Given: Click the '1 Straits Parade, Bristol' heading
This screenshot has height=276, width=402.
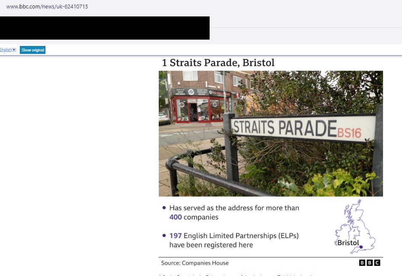Looking at the screenshot, I should coord(218,63).
